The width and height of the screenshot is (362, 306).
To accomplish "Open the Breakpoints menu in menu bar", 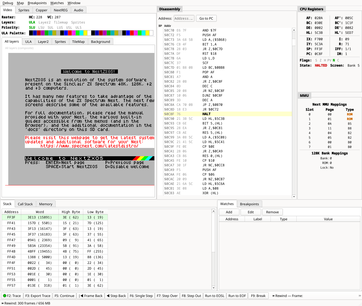I will tap(37, 3).
